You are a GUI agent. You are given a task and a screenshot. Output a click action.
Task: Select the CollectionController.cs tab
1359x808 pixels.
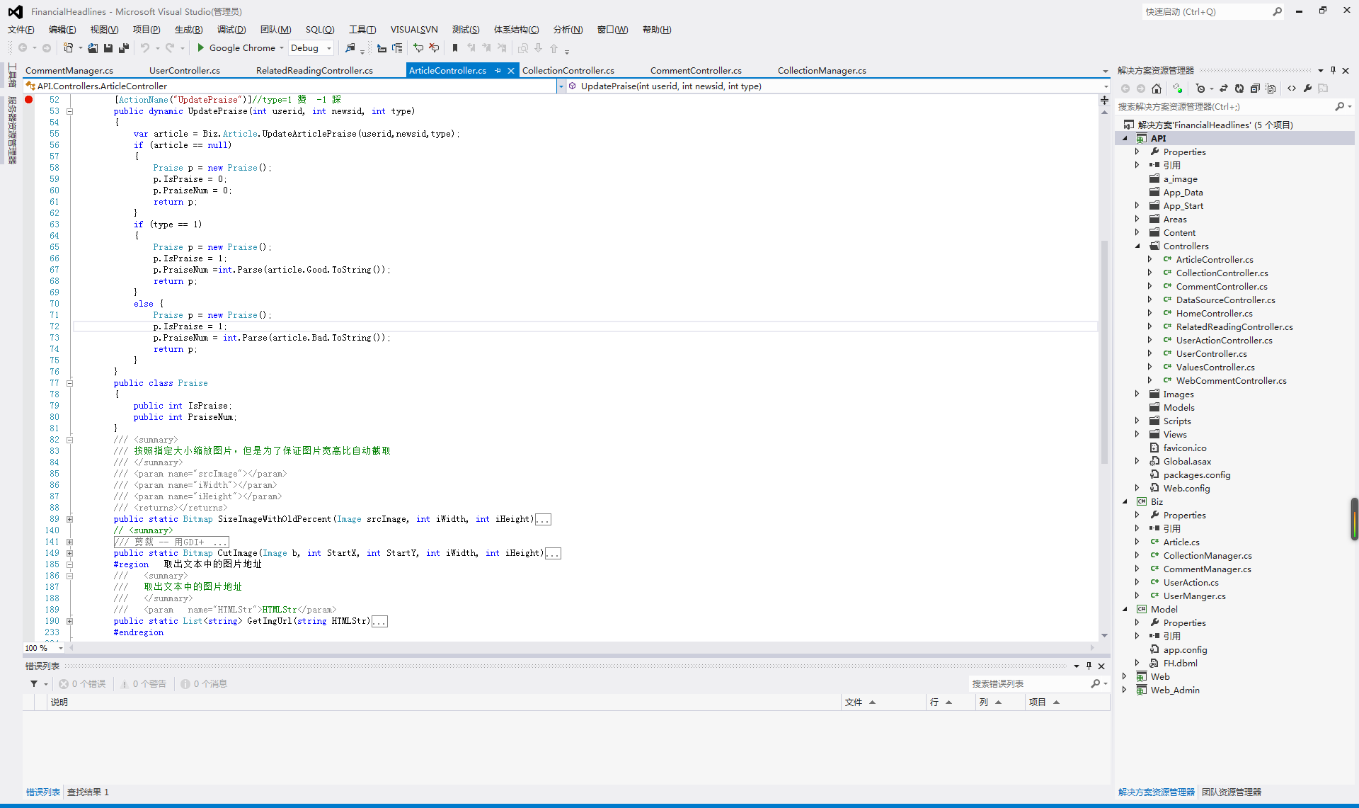567,70
